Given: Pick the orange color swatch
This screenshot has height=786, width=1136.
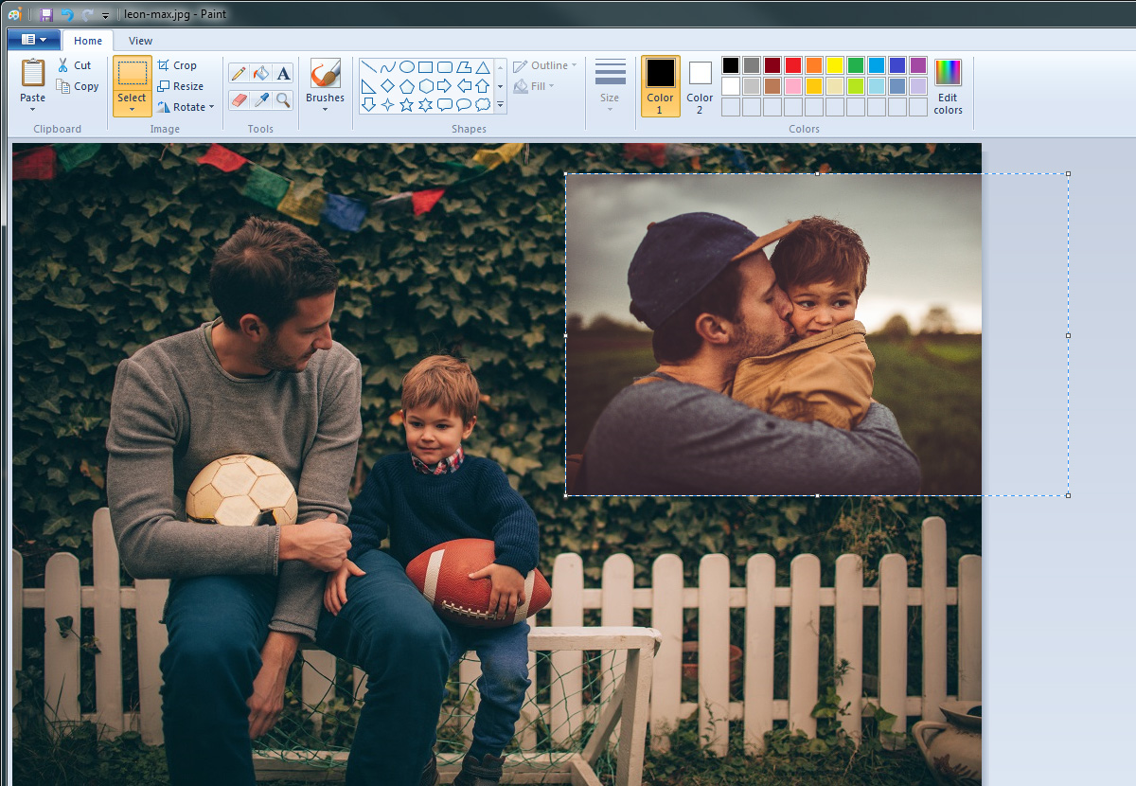Looking at the screenshot, I should tap(814, 65).
